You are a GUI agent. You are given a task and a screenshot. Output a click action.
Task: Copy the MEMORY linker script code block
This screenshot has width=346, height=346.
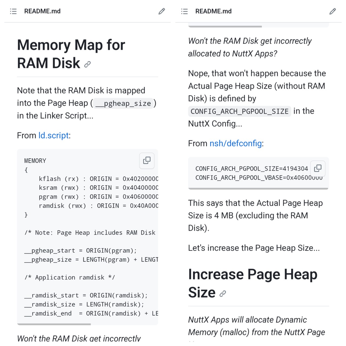point(147,161)
